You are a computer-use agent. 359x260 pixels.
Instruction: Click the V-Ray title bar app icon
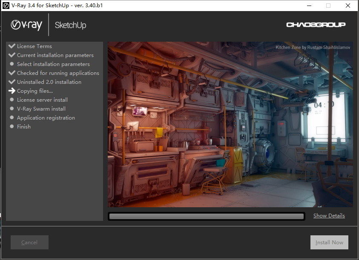[x=6, y=6]
